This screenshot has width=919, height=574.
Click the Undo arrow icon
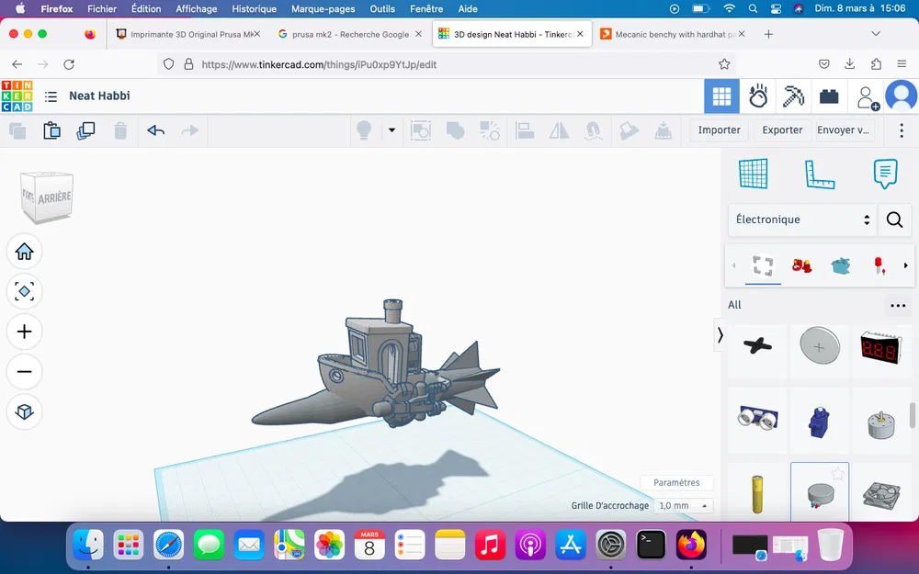pyautogui.click(x=155, y=130)
